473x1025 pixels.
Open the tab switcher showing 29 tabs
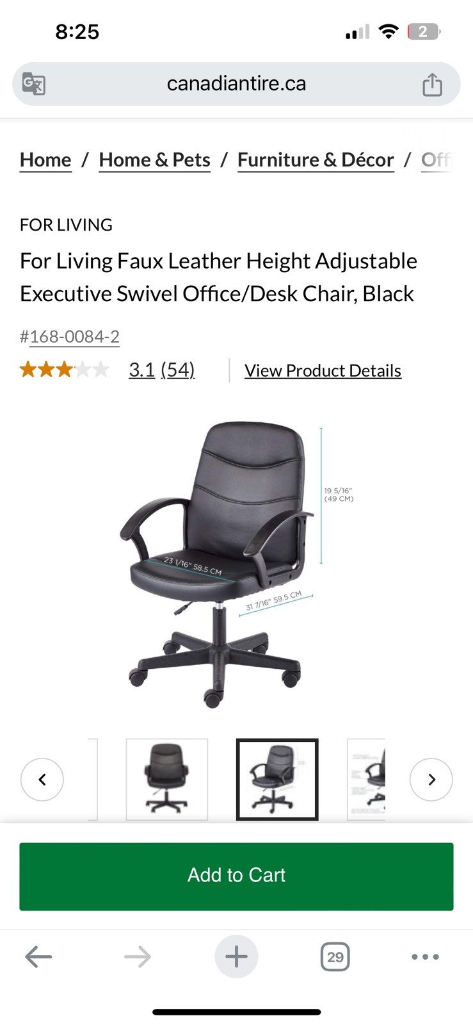coord(335,957)
